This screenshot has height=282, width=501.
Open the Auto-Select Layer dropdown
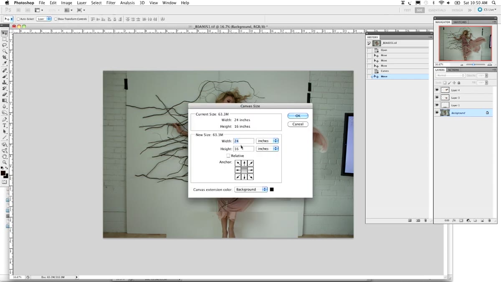(43, 19)
